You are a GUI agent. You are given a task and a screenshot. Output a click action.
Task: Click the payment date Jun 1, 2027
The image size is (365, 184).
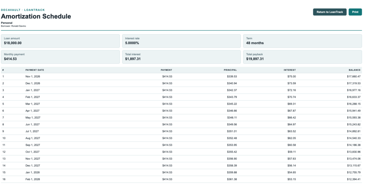coord(32,125)
